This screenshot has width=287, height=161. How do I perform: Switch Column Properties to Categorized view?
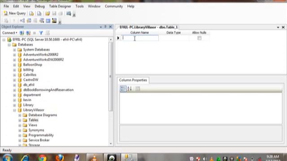coord(123,89)
